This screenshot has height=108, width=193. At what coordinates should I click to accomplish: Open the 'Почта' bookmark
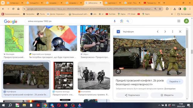coord(41,14)
